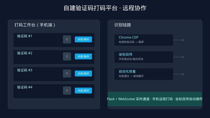Viewport: 210px width, 118px height.
Task: Select the 自动化恢复 step card
Action: tap(144, 74)
